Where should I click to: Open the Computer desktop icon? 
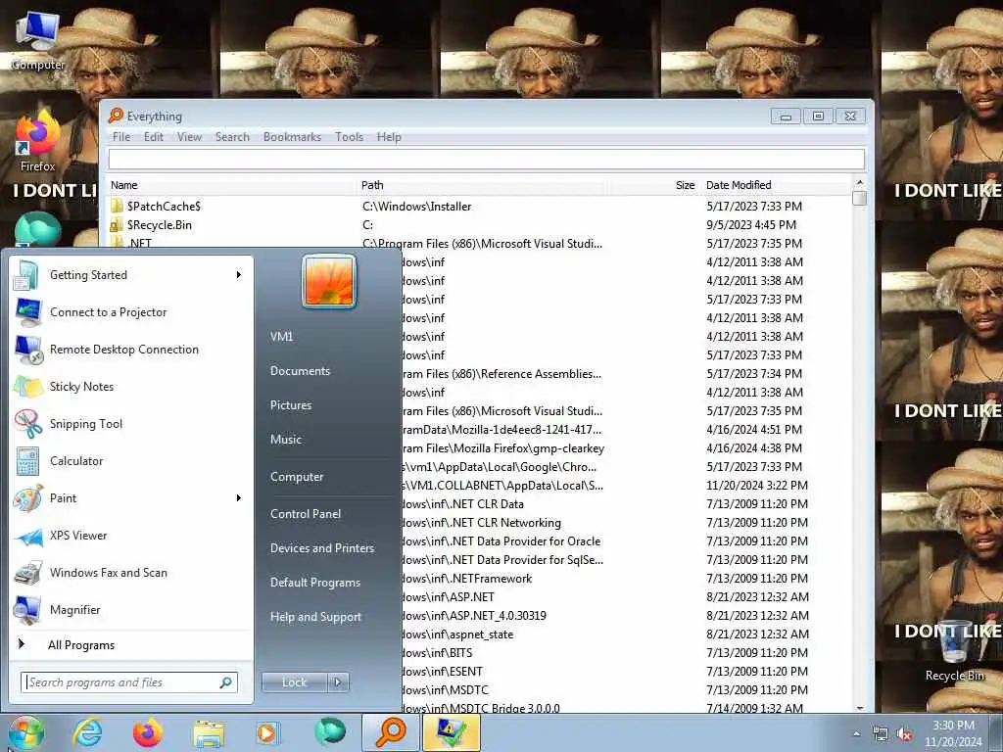pos(37,39)
